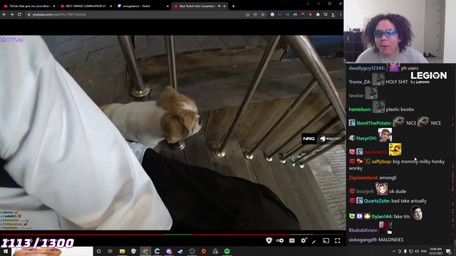Open YouTube player settings gear

click(304, 240)
